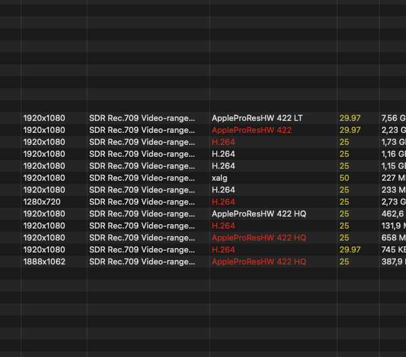Image resolution: width=406 pixels, height=357 pixels.
Task: Select the 2,23 G file size cell
Action: pyautogui.click(x=393, y=130)
